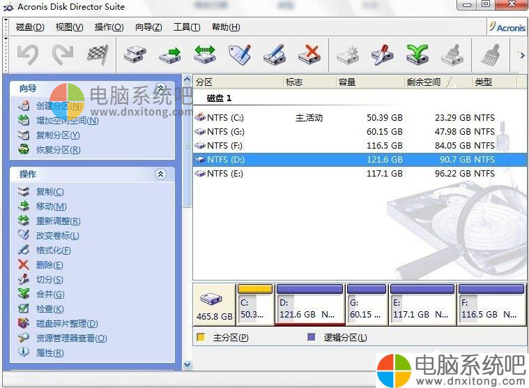Click 复制分区(Y) wizard link
The image size is (529, 388).
pos(58,135)
